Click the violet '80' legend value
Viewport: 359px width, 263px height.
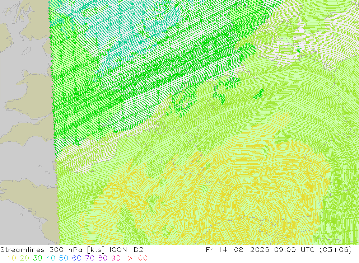(x=103, y=258)
